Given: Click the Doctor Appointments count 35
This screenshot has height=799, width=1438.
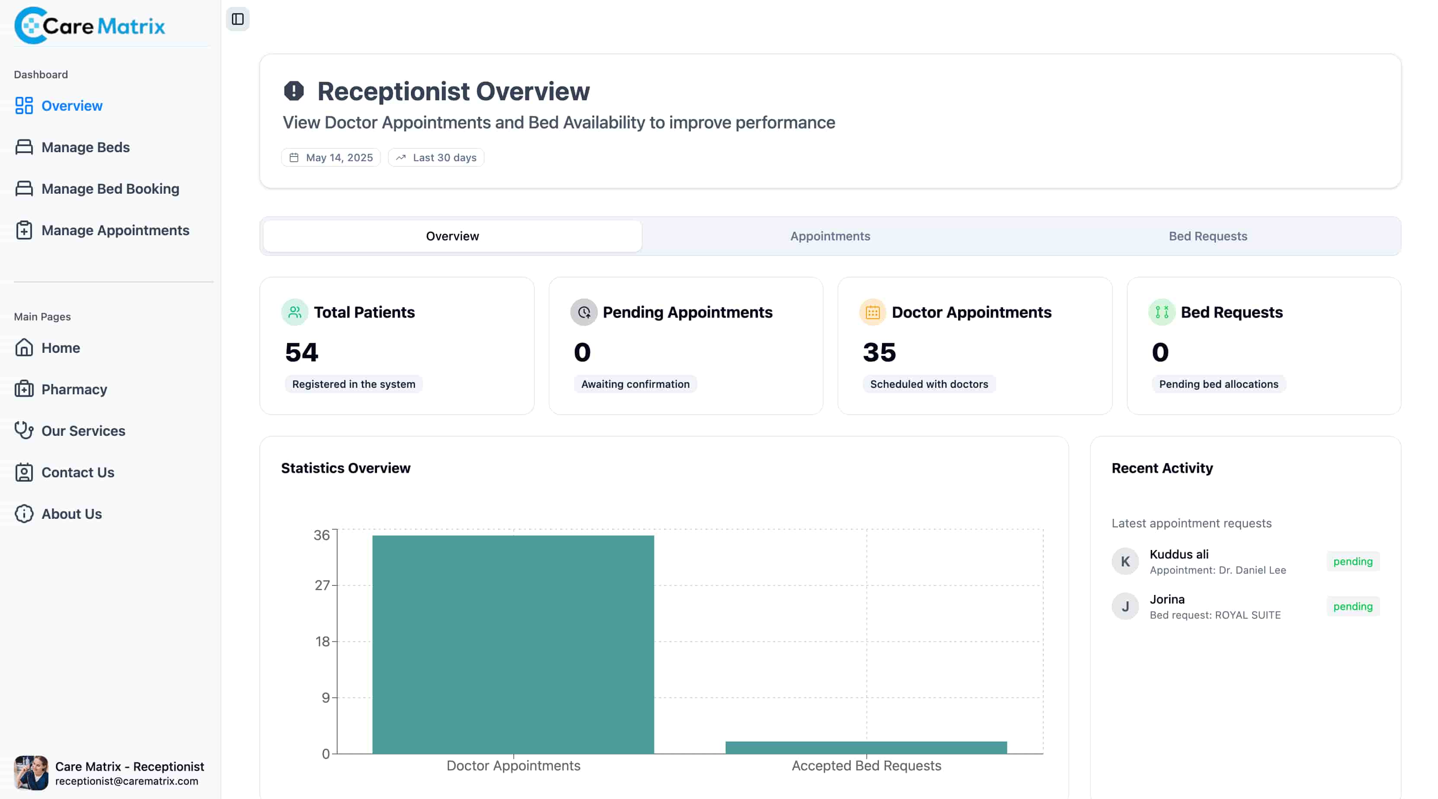Looking at the screenshot, I should tap(880, 352).
